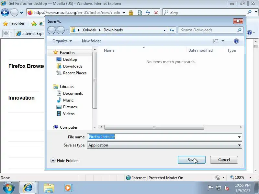Open the Windows Start menu
This screenshot has height=194, width=259.
(8, 188)
